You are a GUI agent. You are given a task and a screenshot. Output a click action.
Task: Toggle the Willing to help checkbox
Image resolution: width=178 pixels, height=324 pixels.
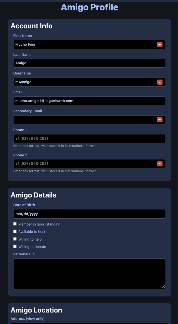point(15,239)
